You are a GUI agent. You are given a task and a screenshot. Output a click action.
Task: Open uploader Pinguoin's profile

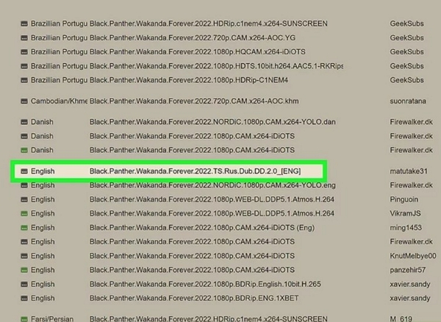click(x=404, y=199)
